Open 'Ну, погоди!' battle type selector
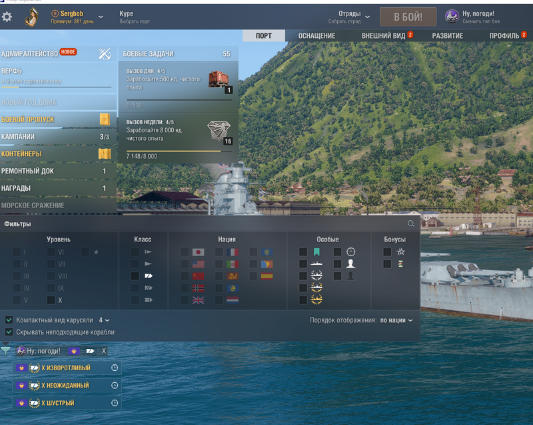 pos(473,17)
